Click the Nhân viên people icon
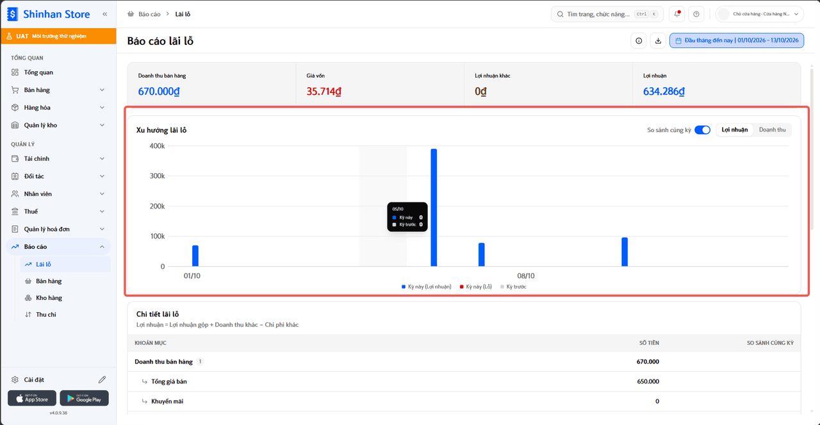Viewport: 820px width, 425px height. [15, 194]
